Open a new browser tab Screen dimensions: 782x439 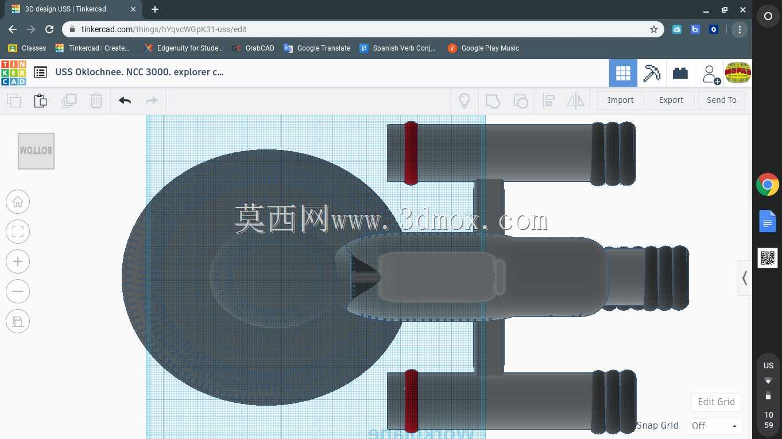[155, 10]
